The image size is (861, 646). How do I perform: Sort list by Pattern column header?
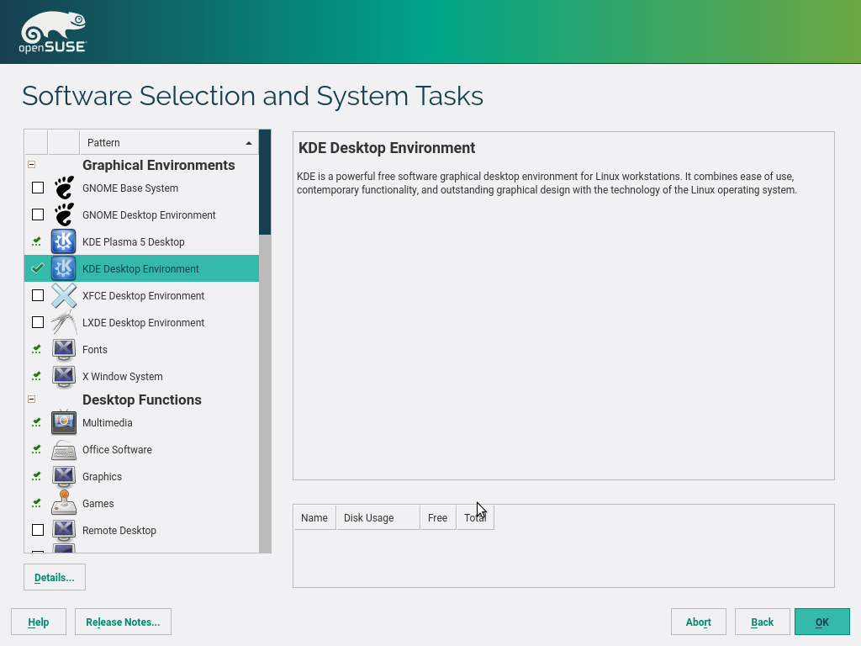[x=169, y=143]
